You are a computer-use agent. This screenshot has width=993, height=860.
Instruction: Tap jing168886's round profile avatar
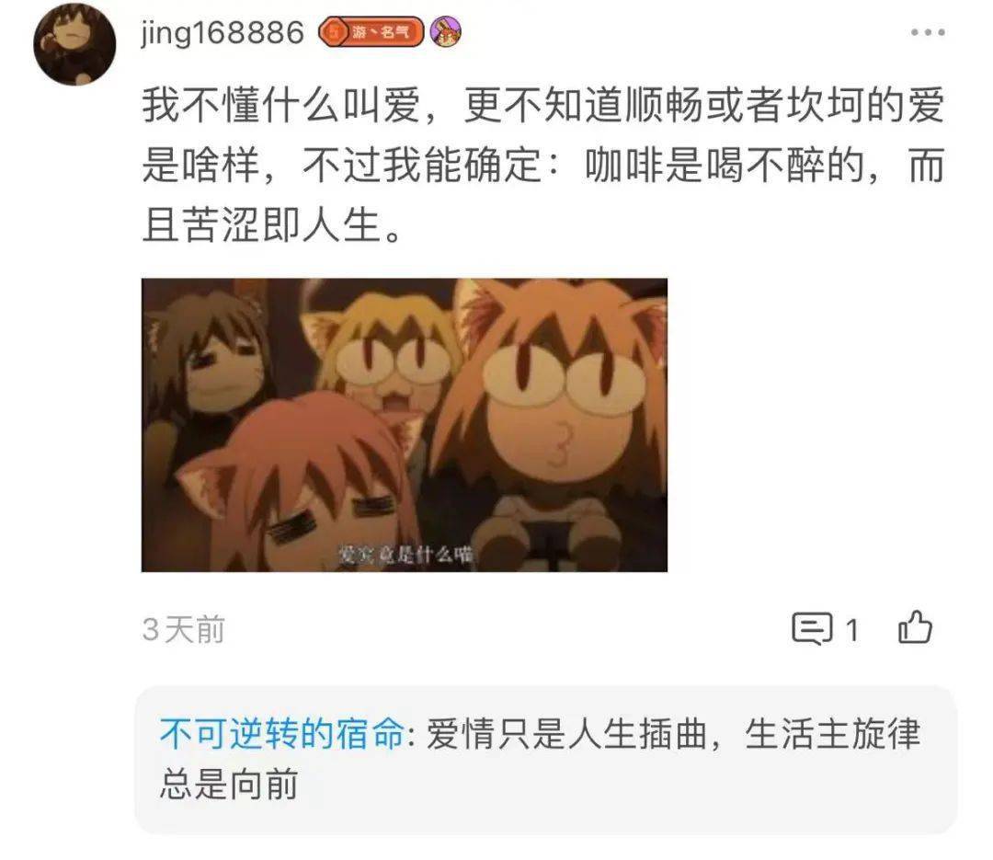(74, 44)
